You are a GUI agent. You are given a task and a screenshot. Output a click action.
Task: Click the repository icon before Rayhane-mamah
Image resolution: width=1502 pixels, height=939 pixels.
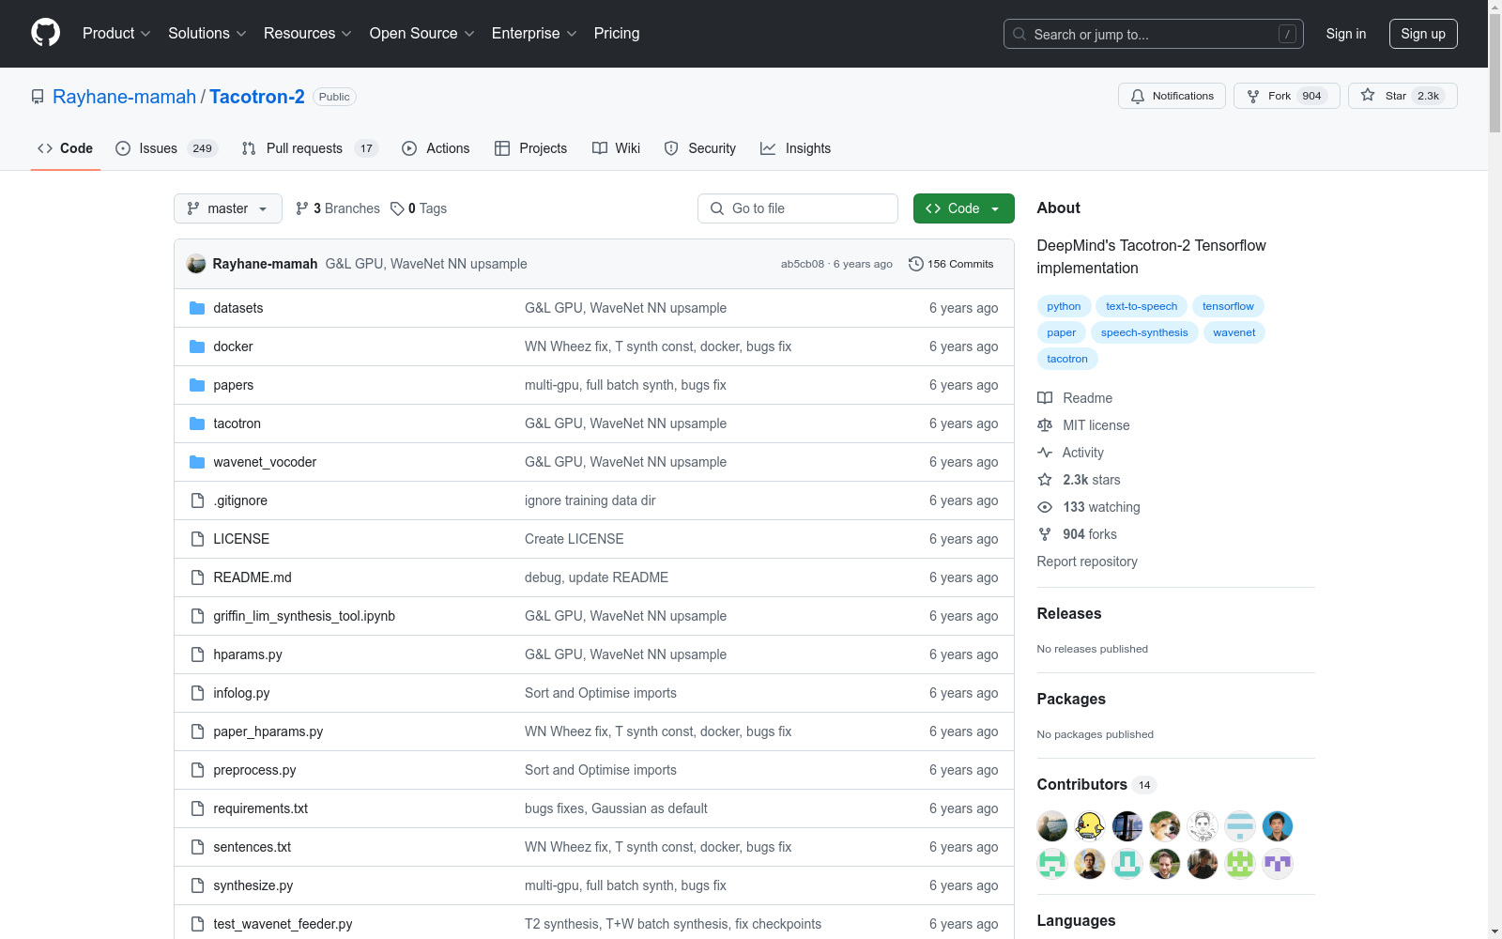(38, 97)
